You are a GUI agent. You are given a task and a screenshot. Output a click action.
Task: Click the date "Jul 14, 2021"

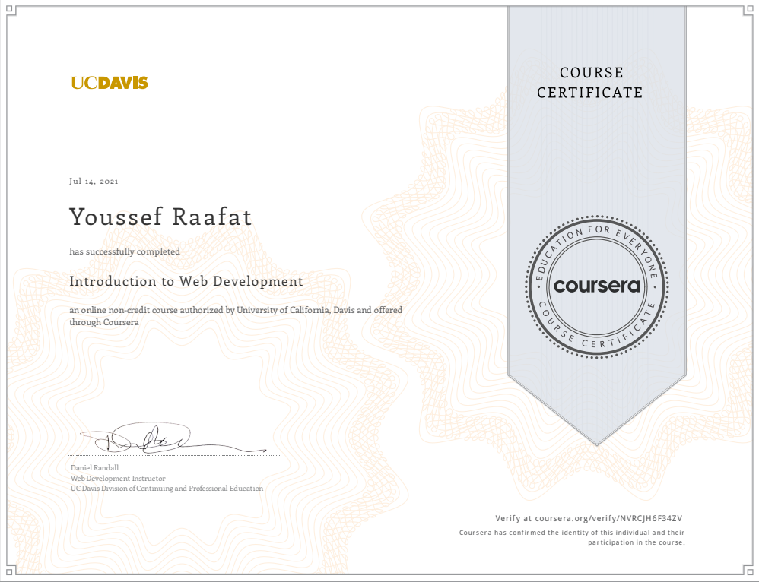click(94, 182)
